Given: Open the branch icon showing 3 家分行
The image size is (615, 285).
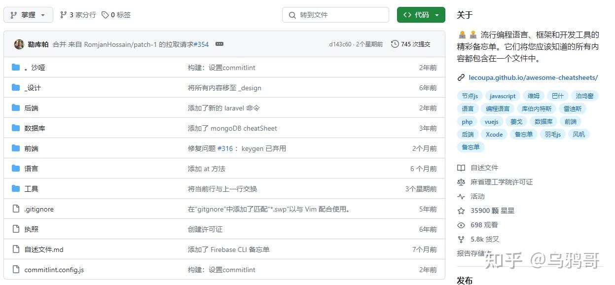Looking at the screenshot, I should pyautogui.click(x=63, y=15).
